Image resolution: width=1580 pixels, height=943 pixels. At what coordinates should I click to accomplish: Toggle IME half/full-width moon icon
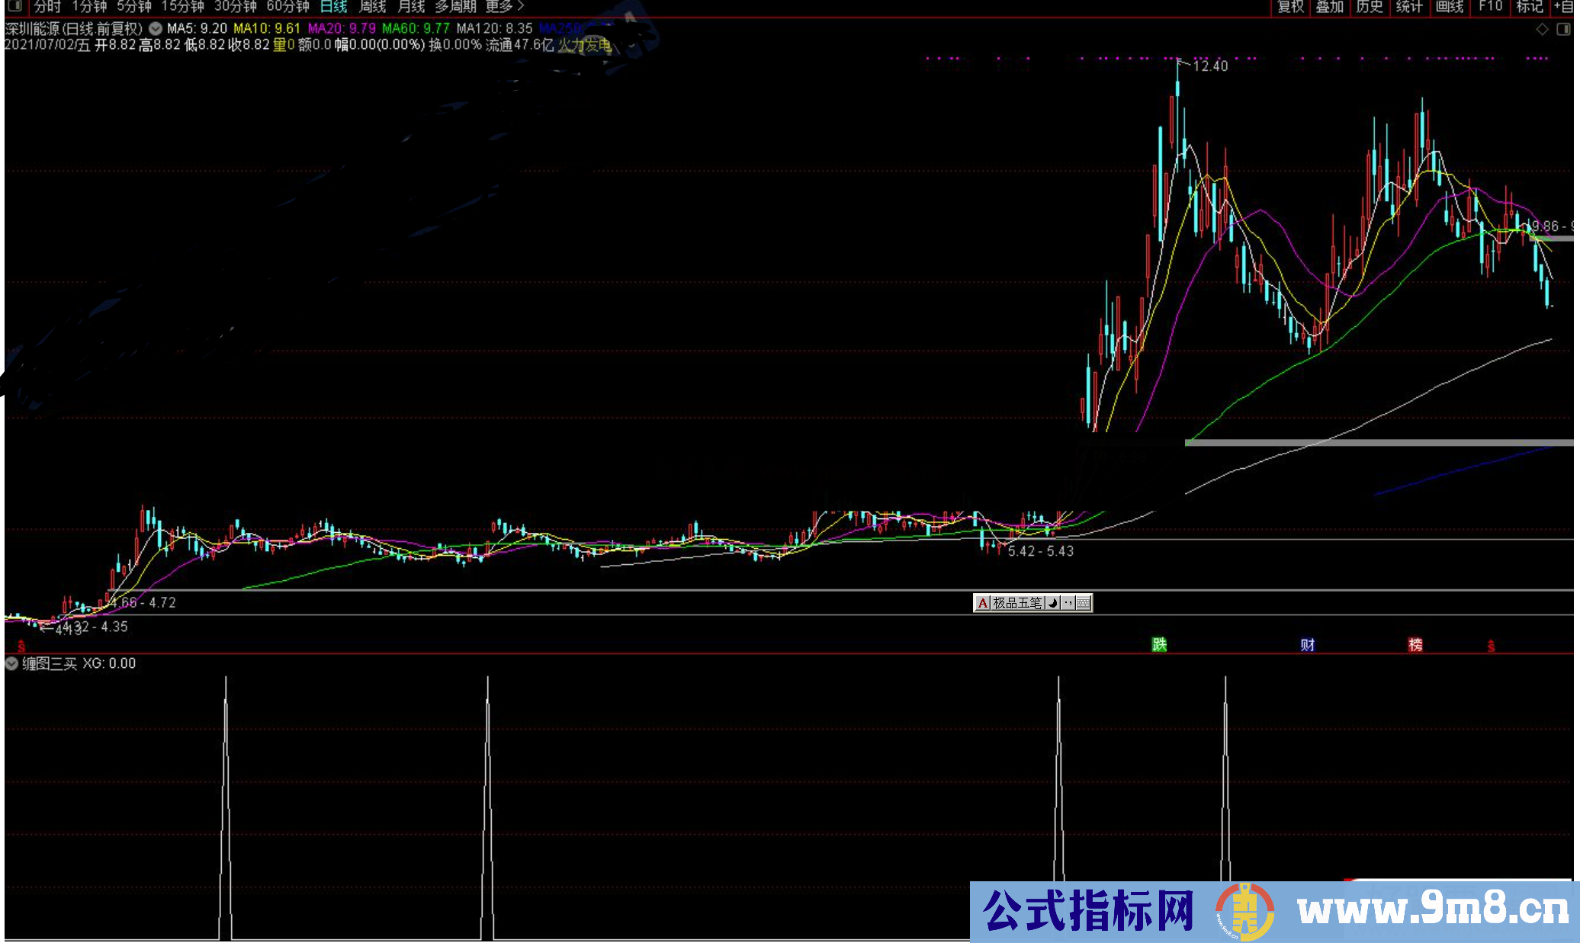click(1053, 603)
